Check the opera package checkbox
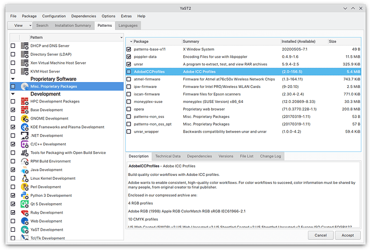371x251 pixels. (x=129, y=109)
